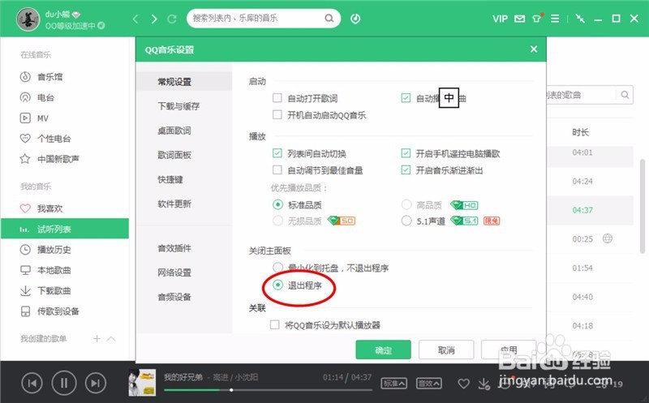Select 5.1声道 radio button

406,221
